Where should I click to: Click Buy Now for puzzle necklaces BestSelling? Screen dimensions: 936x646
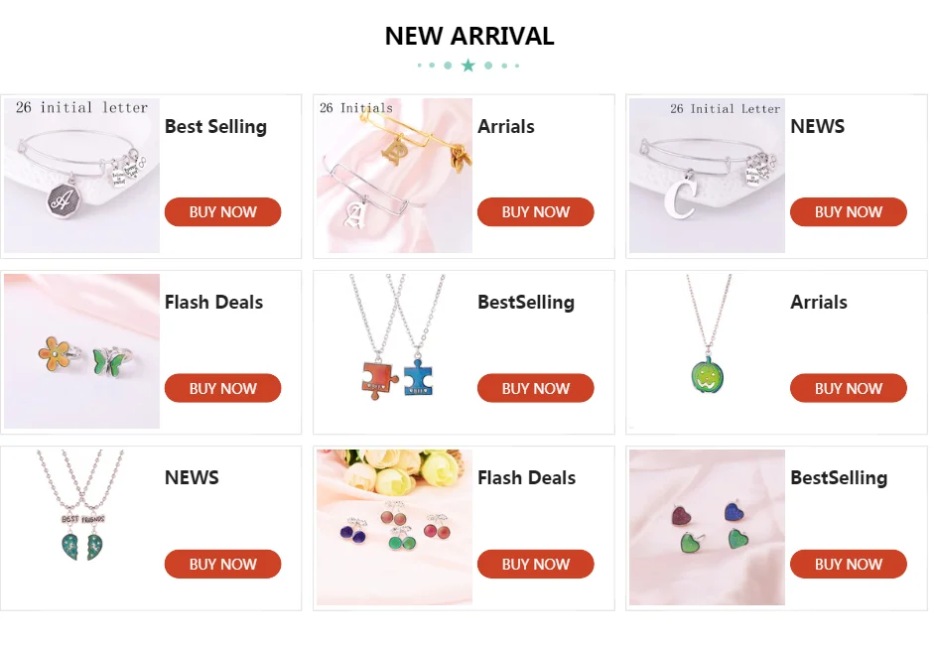535,388
